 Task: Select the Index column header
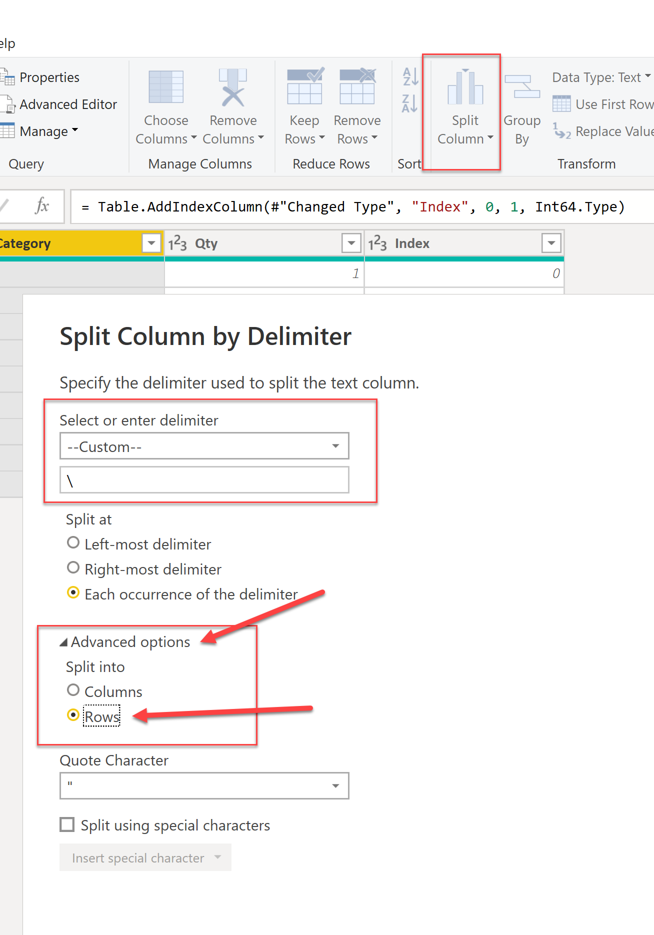click(464, 243)
